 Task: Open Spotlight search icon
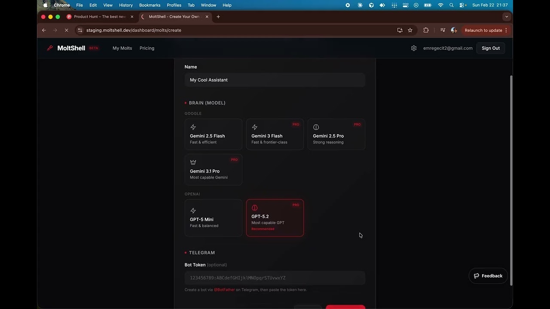(451, 5)
